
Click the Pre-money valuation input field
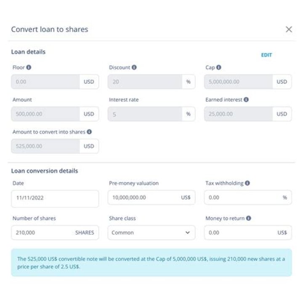point(143,197)
